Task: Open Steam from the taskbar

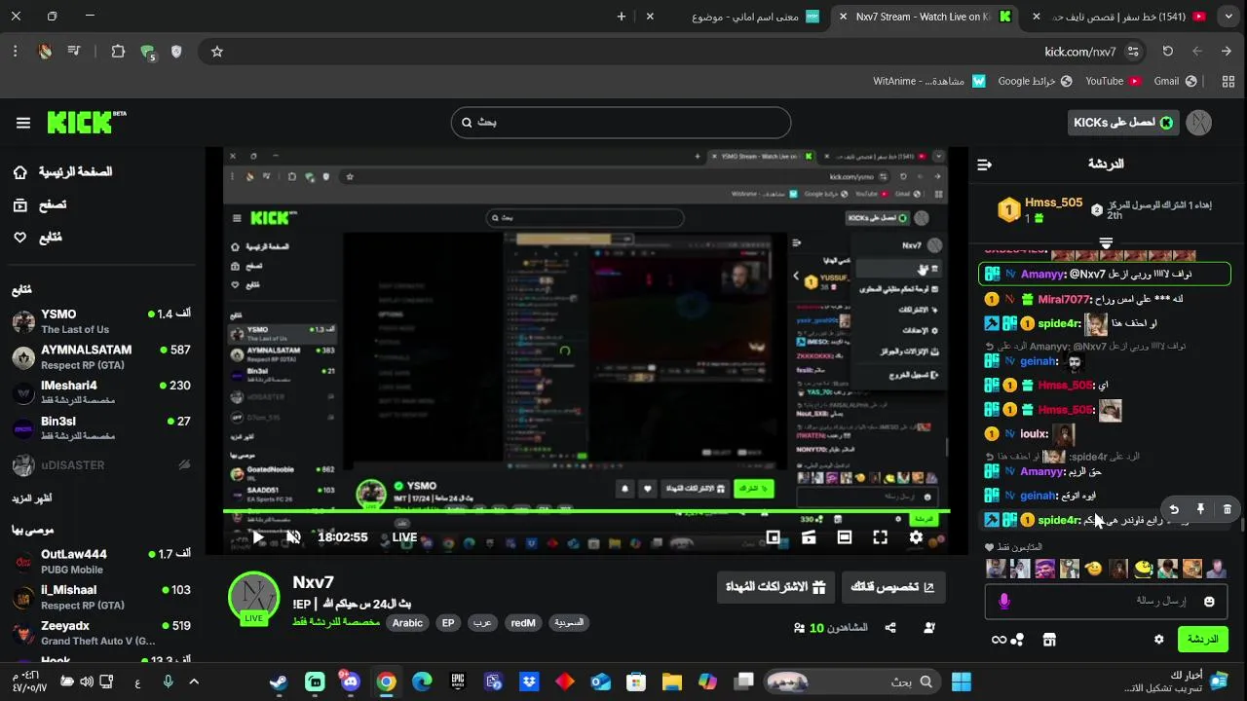Action: (x=279, y=682)
